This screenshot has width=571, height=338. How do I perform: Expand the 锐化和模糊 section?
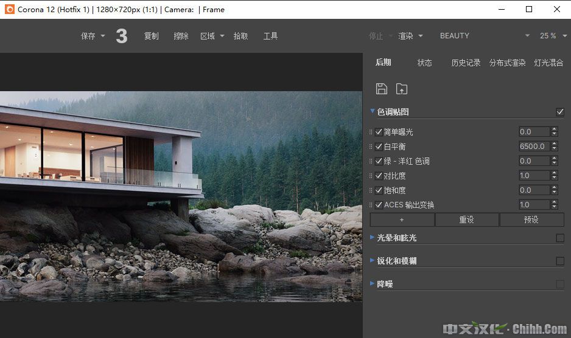click(396, 261)
